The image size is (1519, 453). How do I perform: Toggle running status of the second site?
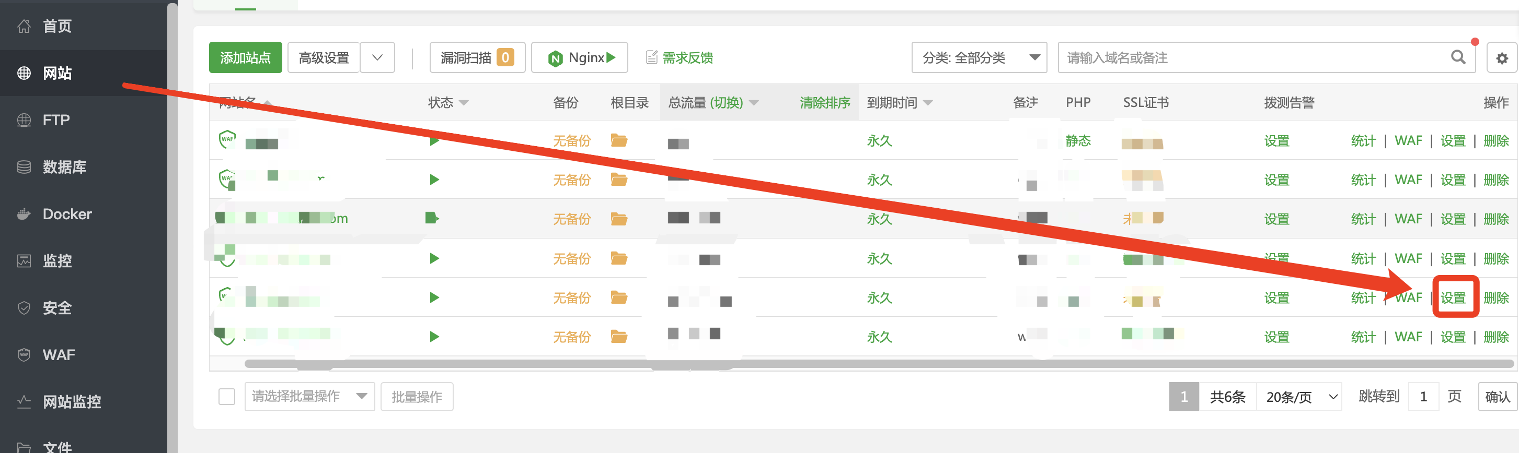click(x=434, y=180)
